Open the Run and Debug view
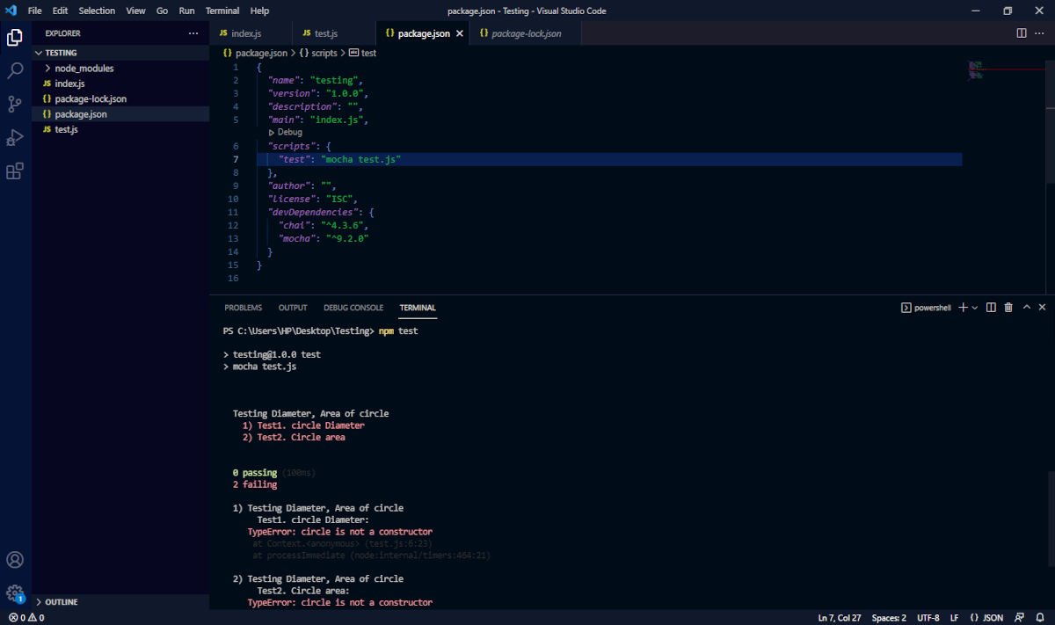 14,136
